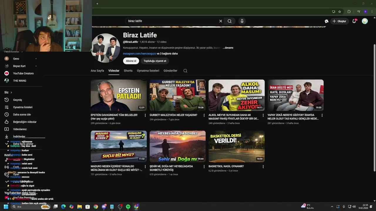Open the Chrome profile D avatar
The image size is (376, 211).
coord(365,12)
